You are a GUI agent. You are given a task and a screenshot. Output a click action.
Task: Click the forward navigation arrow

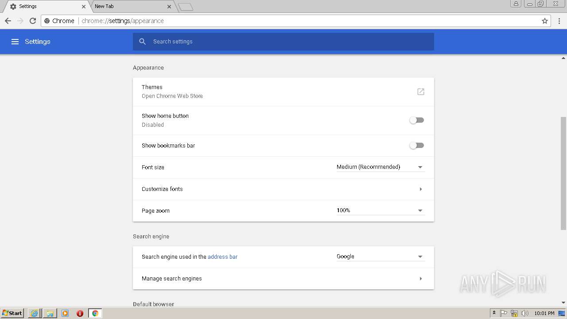pos(20,21)
